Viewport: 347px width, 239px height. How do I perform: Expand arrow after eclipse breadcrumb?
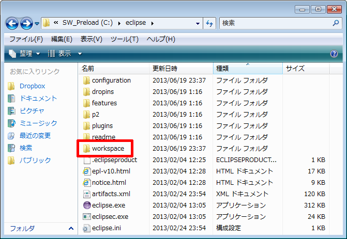[x=152, y=23]
